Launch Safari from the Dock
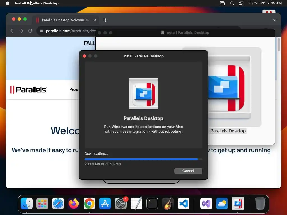This screenshot has height=215, width=287. 58,204
